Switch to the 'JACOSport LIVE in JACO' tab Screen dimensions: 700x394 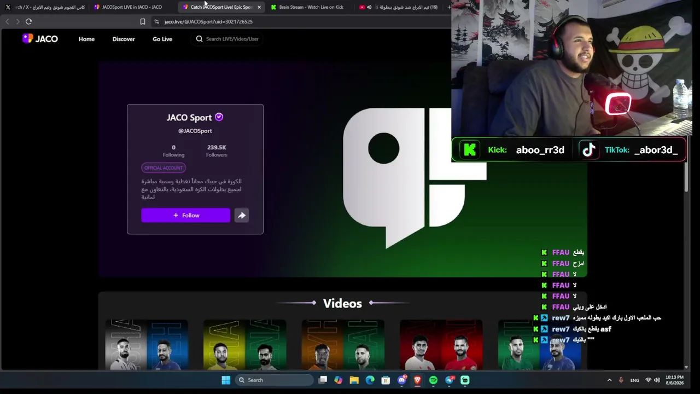pyautogui.click(x=132, y=7)
